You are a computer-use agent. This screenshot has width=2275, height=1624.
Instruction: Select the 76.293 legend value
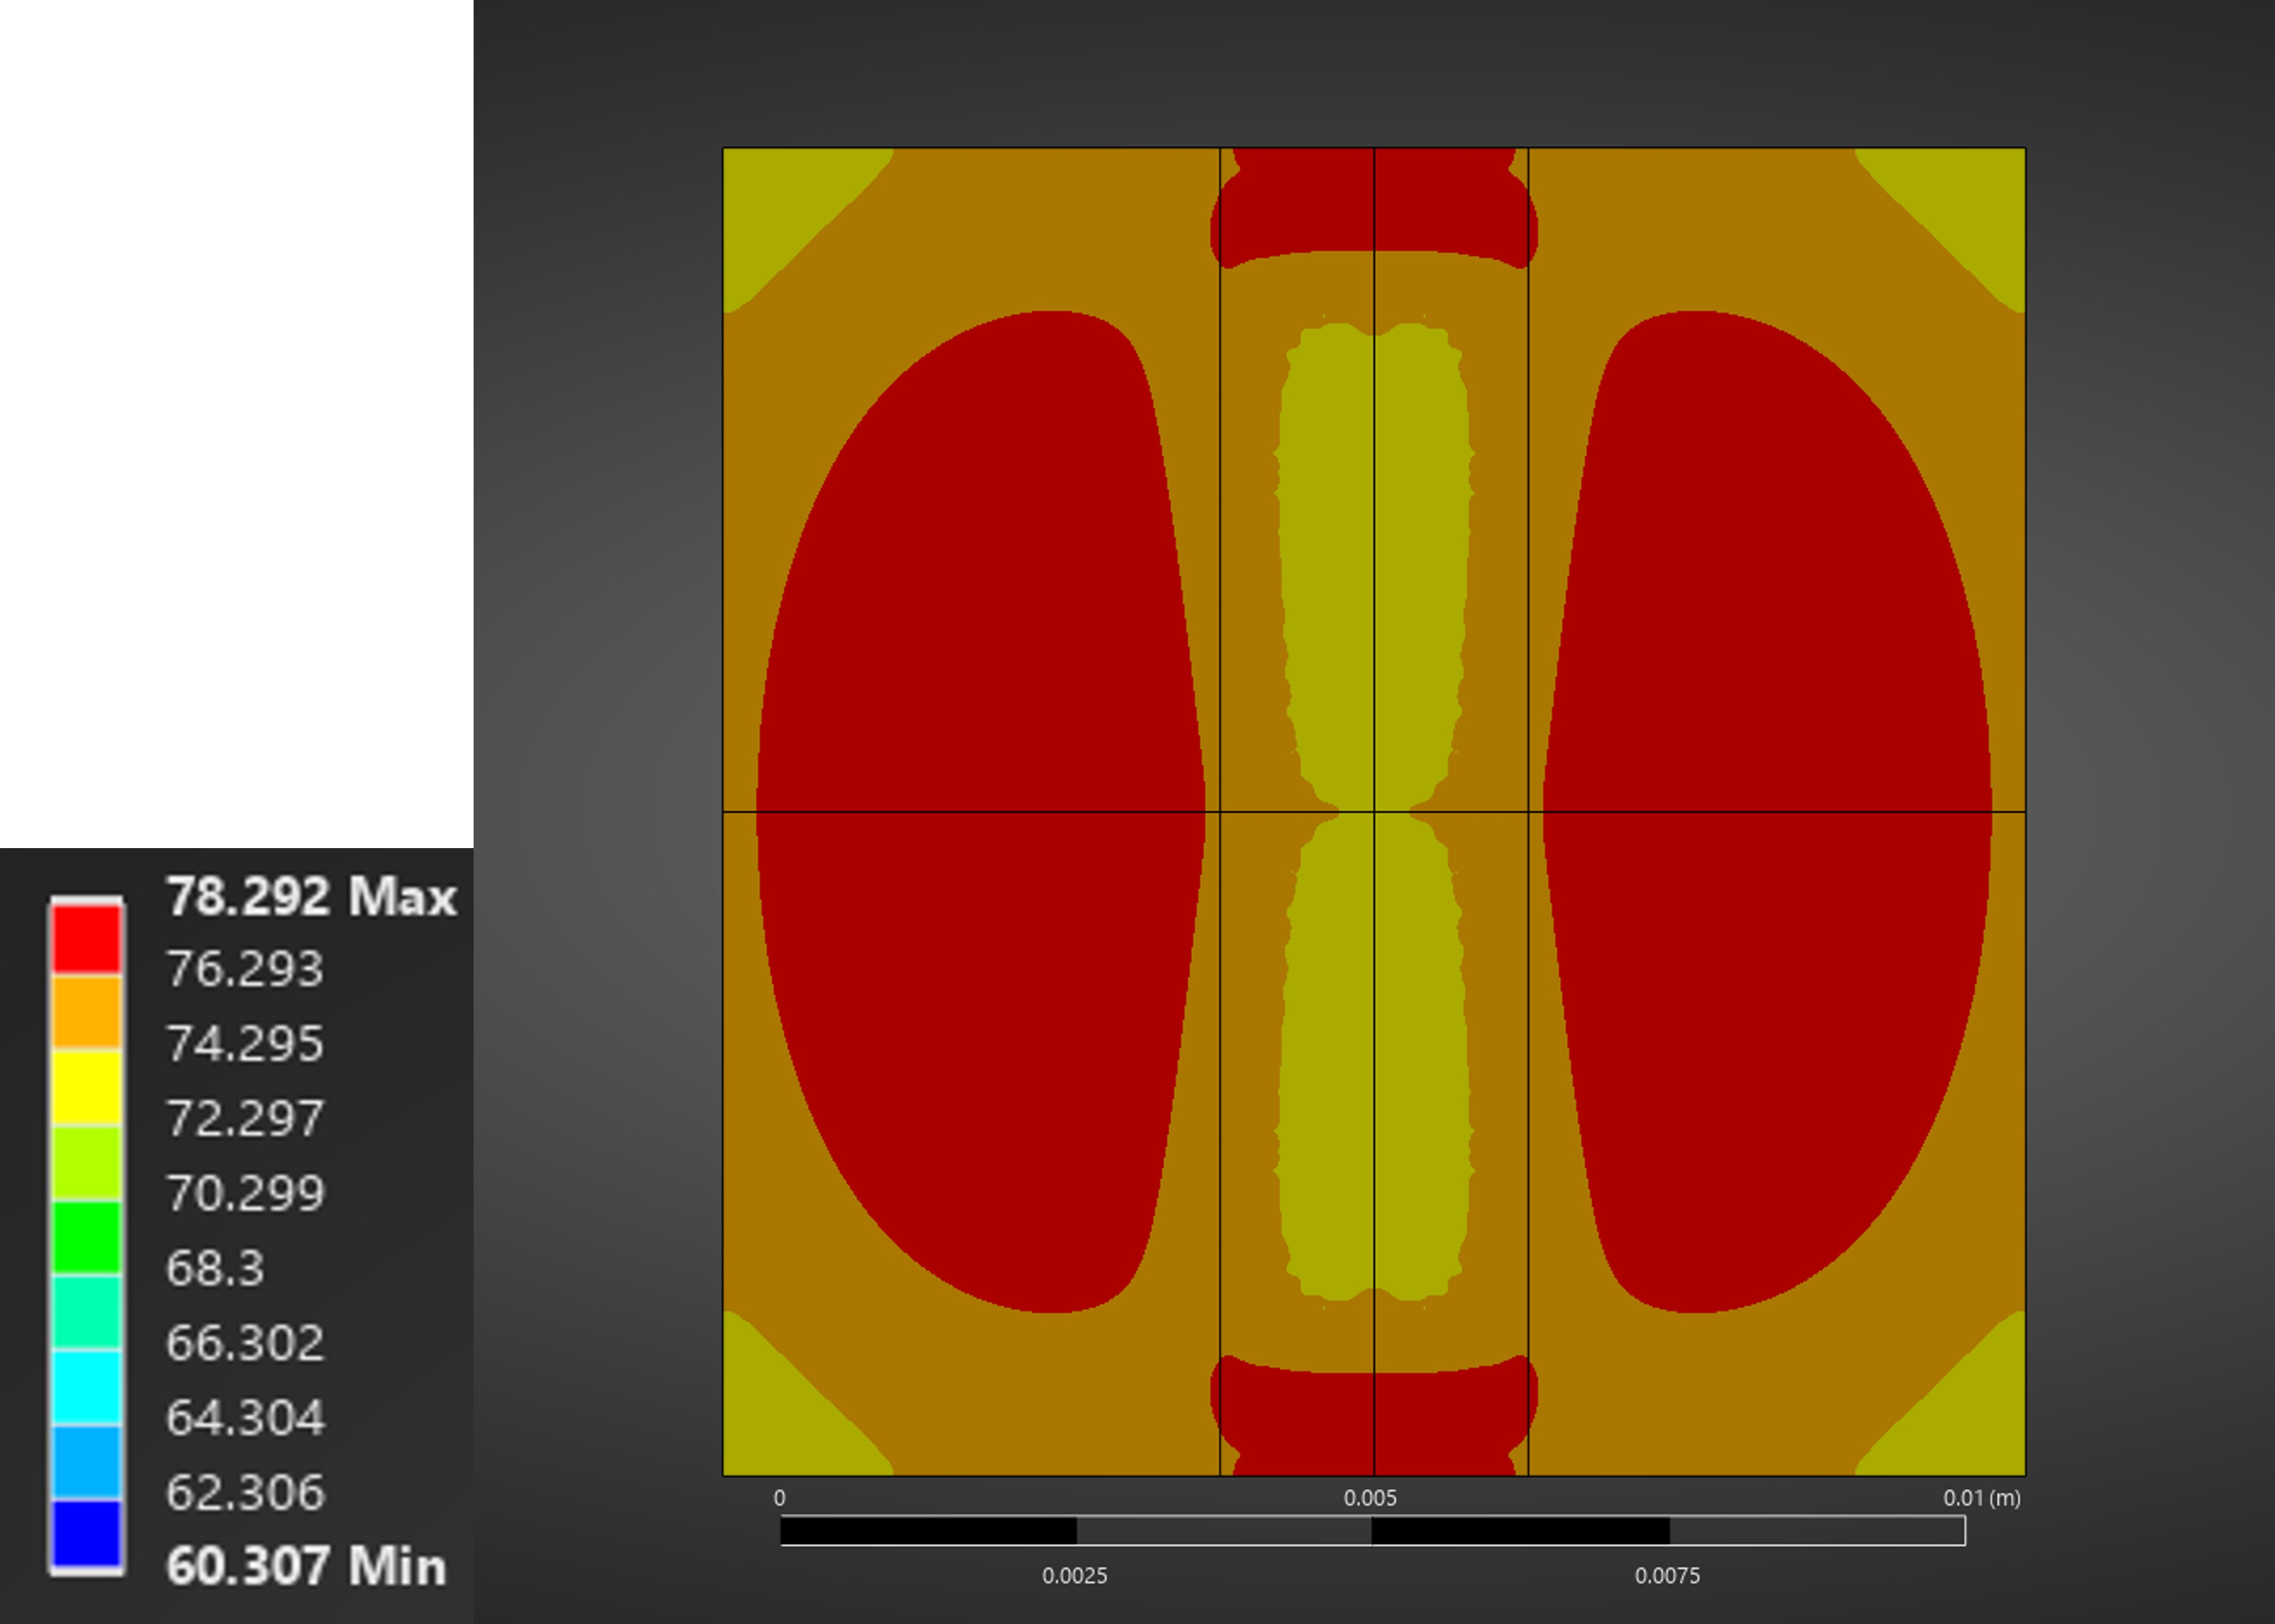click(x=245, y=969)
